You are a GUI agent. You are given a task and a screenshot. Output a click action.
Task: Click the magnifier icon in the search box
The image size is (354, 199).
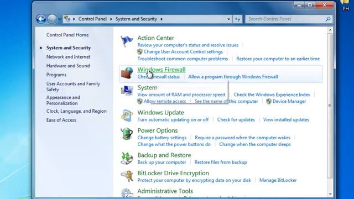[328, 19]
